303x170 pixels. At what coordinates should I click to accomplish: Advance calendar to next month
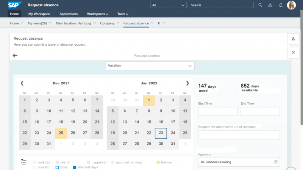click(187, 83)
